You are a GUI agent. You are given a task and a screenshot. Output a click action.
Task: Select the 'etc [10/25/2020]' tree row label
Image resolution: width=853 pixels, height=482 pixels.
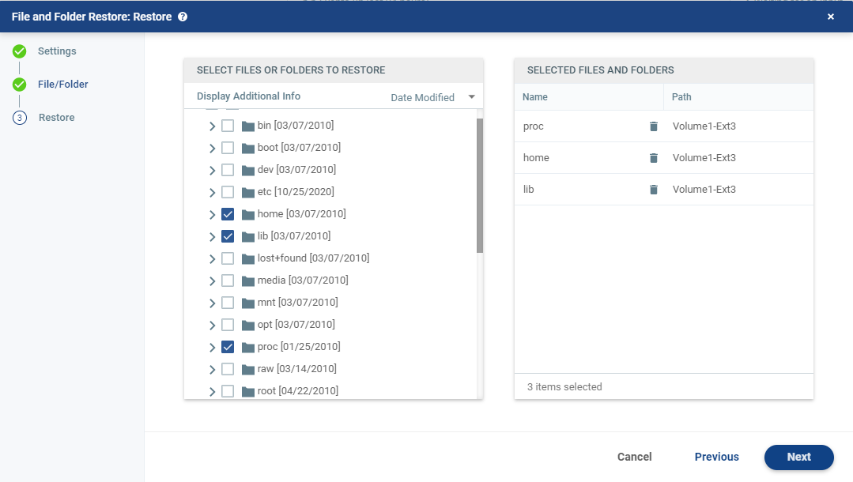(x=296, y=192)
